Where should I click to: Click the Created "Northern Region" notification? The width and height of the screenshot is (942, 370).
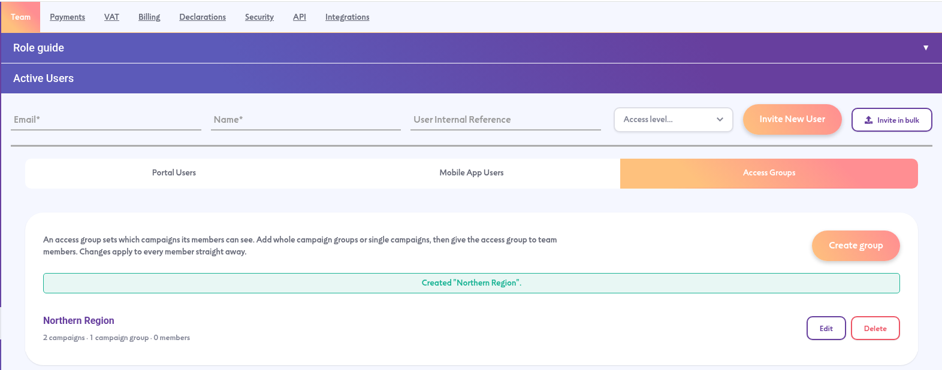coord(472,283)
